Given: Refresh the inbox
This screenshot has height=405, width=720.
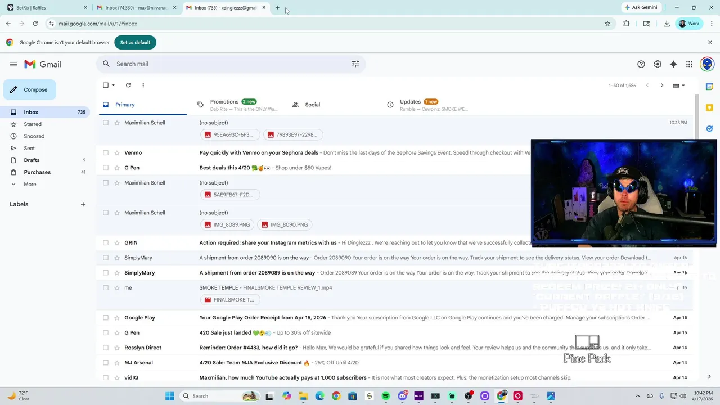Looking at the screenshot, I should click(x=128, y=85).
